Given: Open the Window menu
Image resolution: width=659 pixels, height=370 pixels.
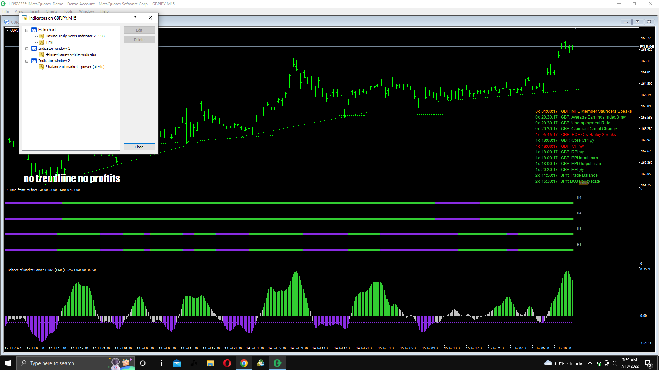Looking at the screenshot, I should [86, 11].
